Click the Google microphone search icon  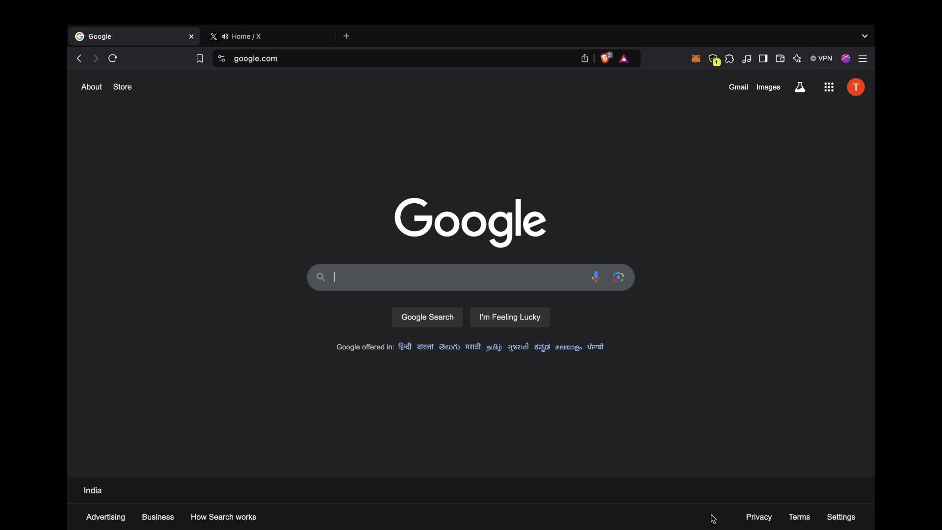pyautogui.click(x=595, y=277)
